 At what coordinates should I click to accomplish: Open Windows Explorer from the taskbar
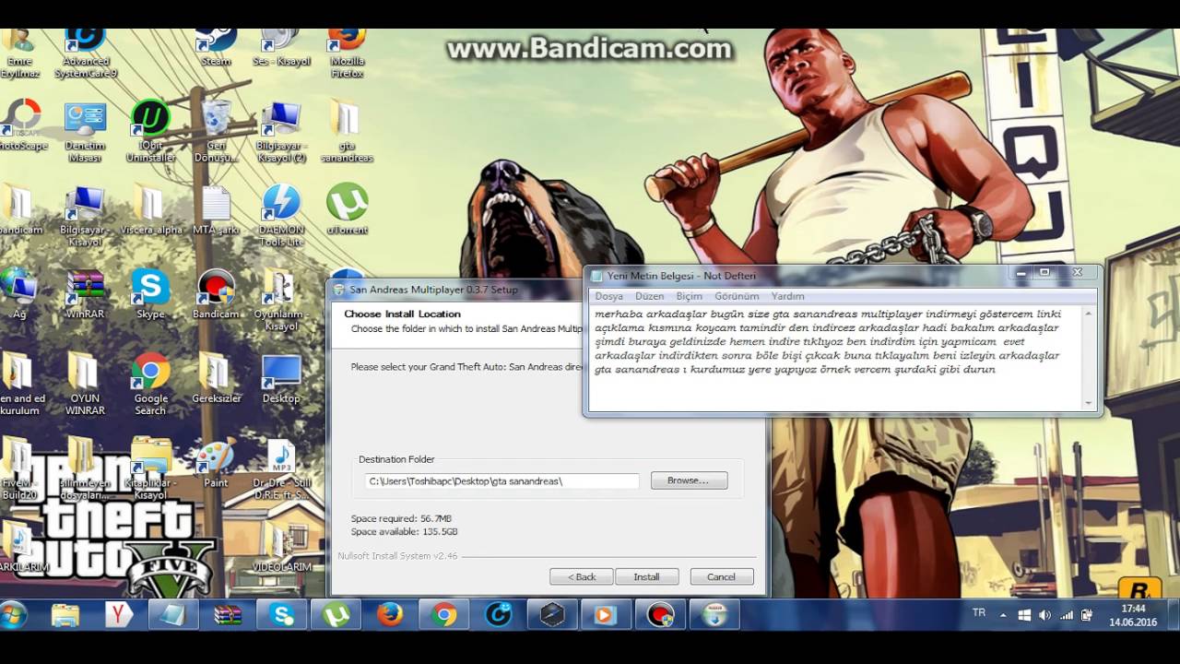[65, 614]
